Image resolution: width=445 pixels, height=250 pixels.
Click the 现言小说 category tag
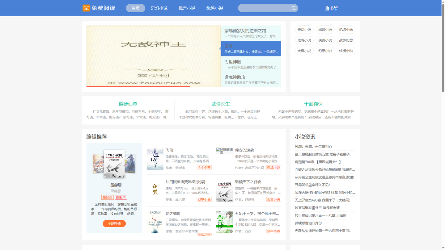pyautogui.click(x=325, y=30)
